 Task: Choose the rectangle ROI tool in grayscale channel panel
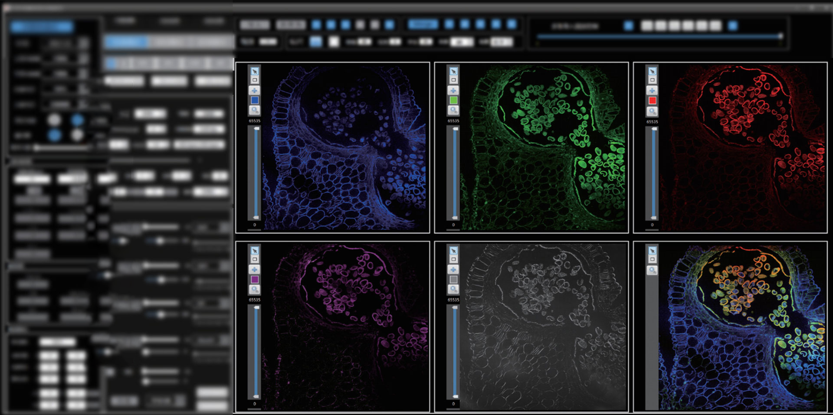tap(453, 259)
